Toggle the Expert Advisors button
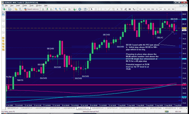This screenshot has height=114, width=189. pos(31,9)
